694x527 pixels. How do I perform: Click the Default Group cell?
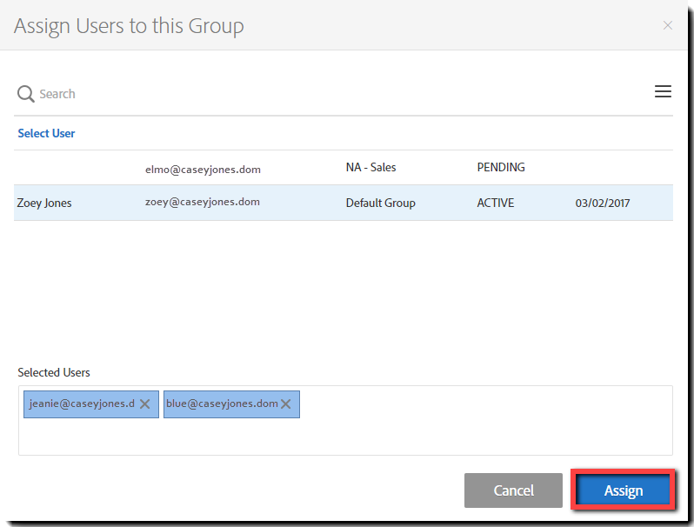(x=380, y=203)
